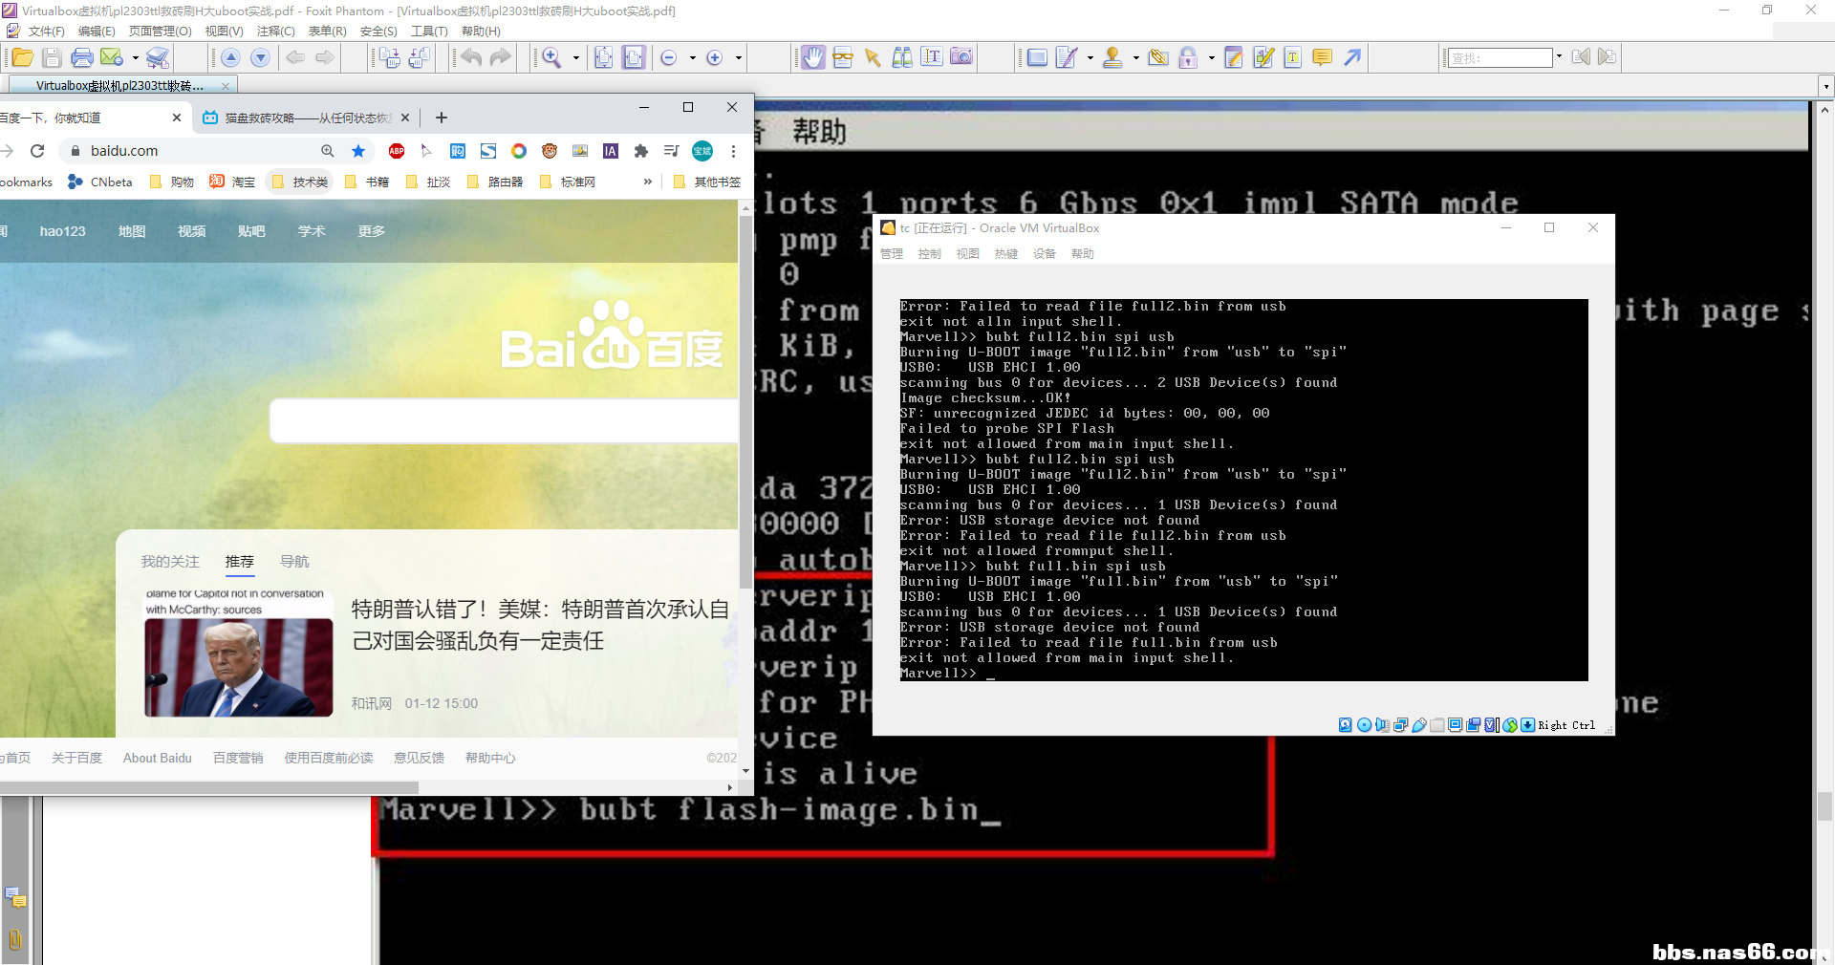Expand the zoom-in dropdown arrow
The image size is (1835, 965).
738,58
